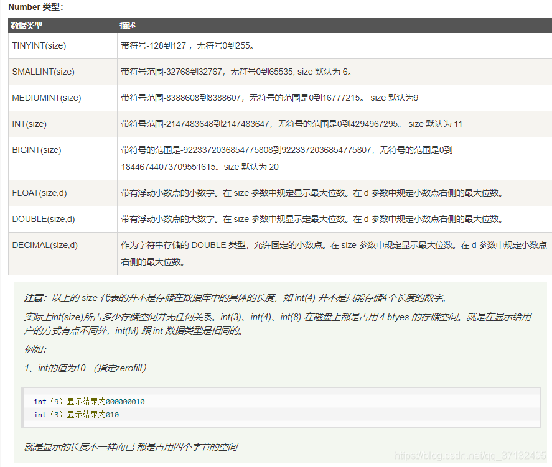
Task: Click the description ending 'size 默认为 11'
Action: [291, 124]
